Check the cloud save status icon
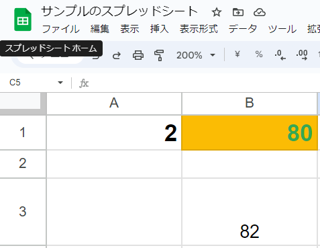320x248 pixels. [260, 12]
